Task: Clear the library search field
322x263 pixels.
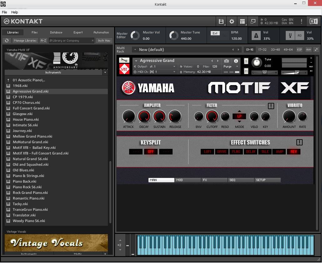Action: 93,40
